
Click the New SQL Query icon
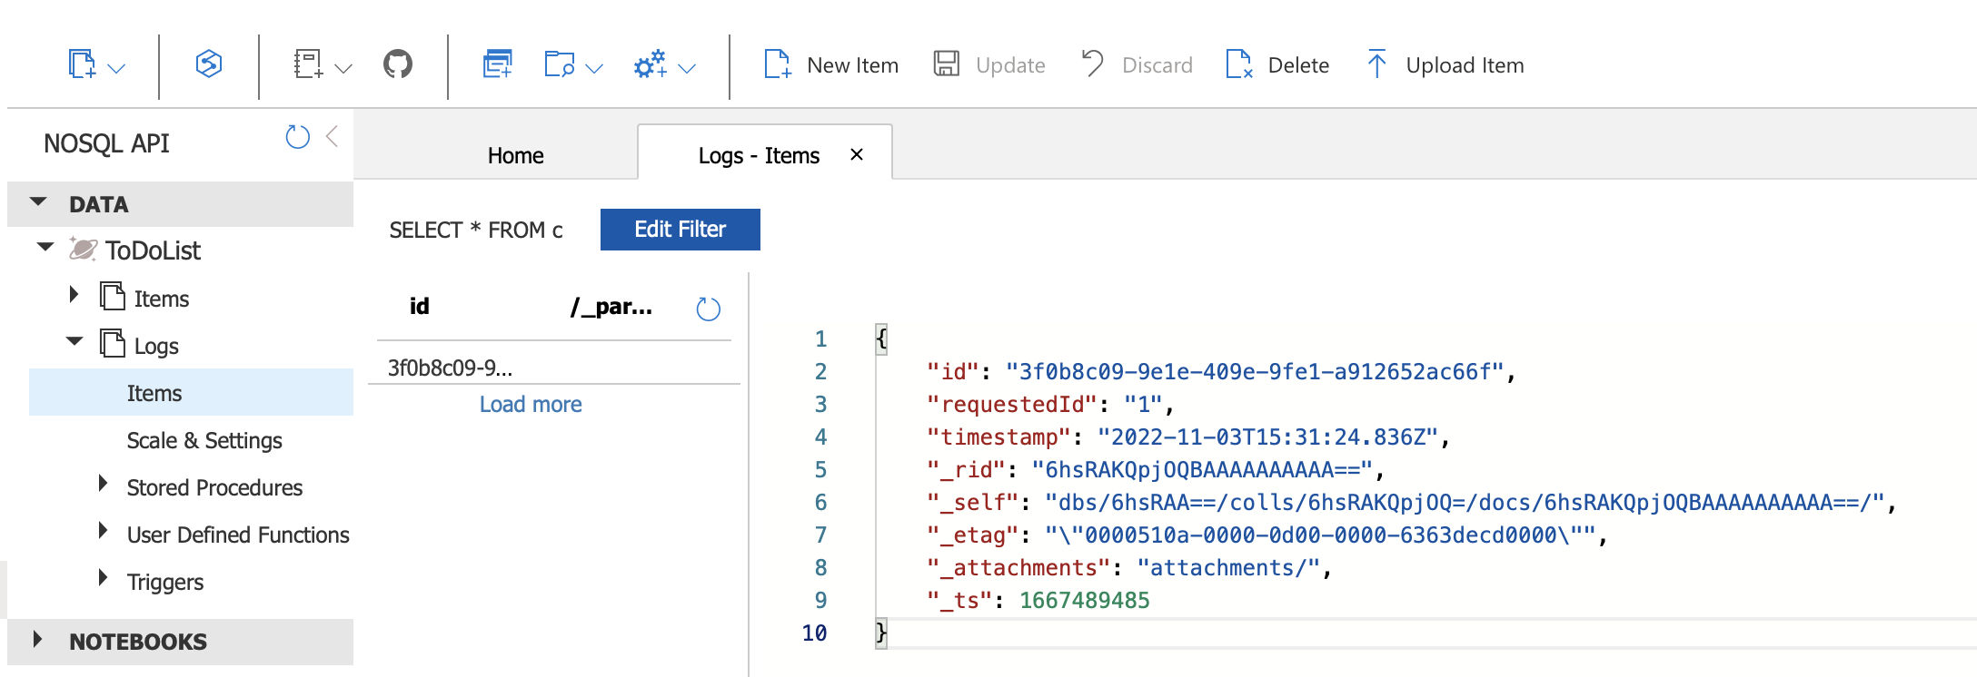pyautogui.click(x=497, y=64)
